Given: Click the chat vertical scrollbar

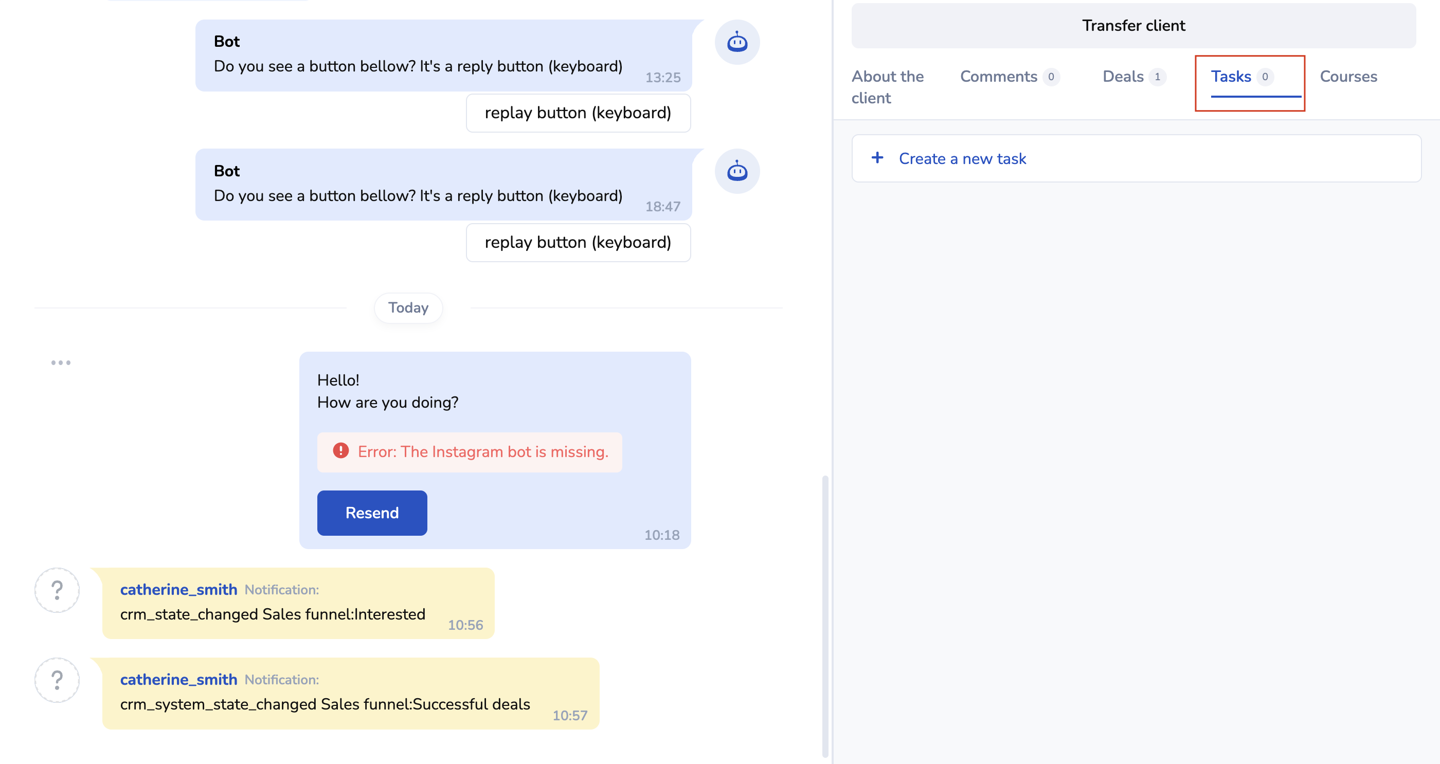Looking at the screenshot, I should (x=824, y=615).
